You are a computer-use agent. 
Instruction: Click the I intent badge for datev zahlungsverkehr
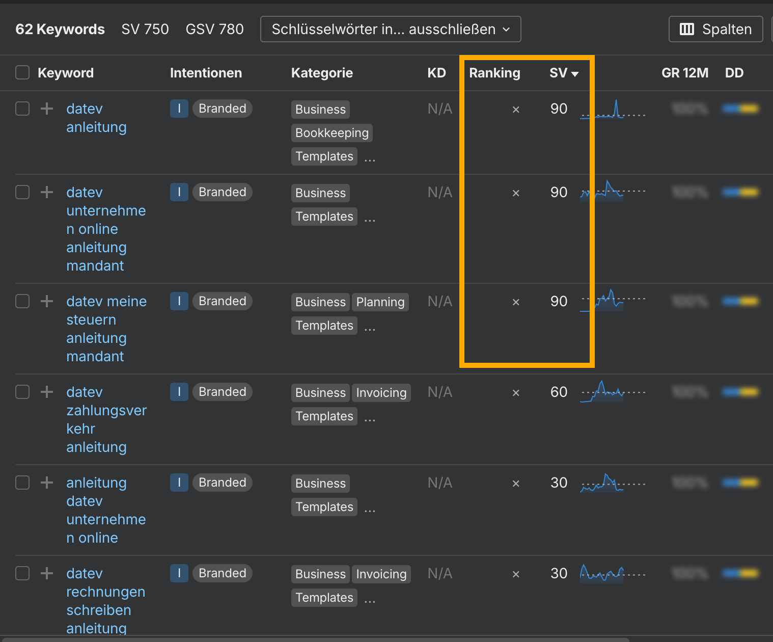(179, 392)
